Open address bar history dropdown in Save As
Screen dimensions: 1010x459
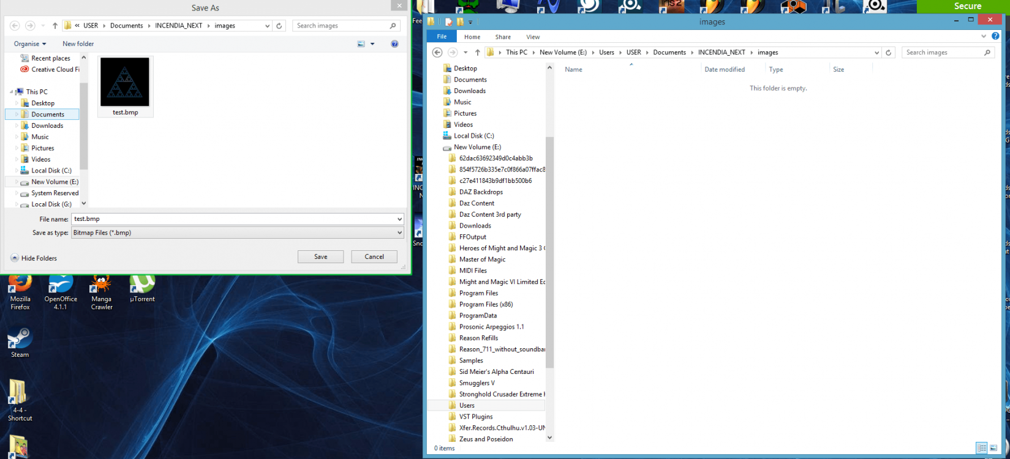pos(267,26)
